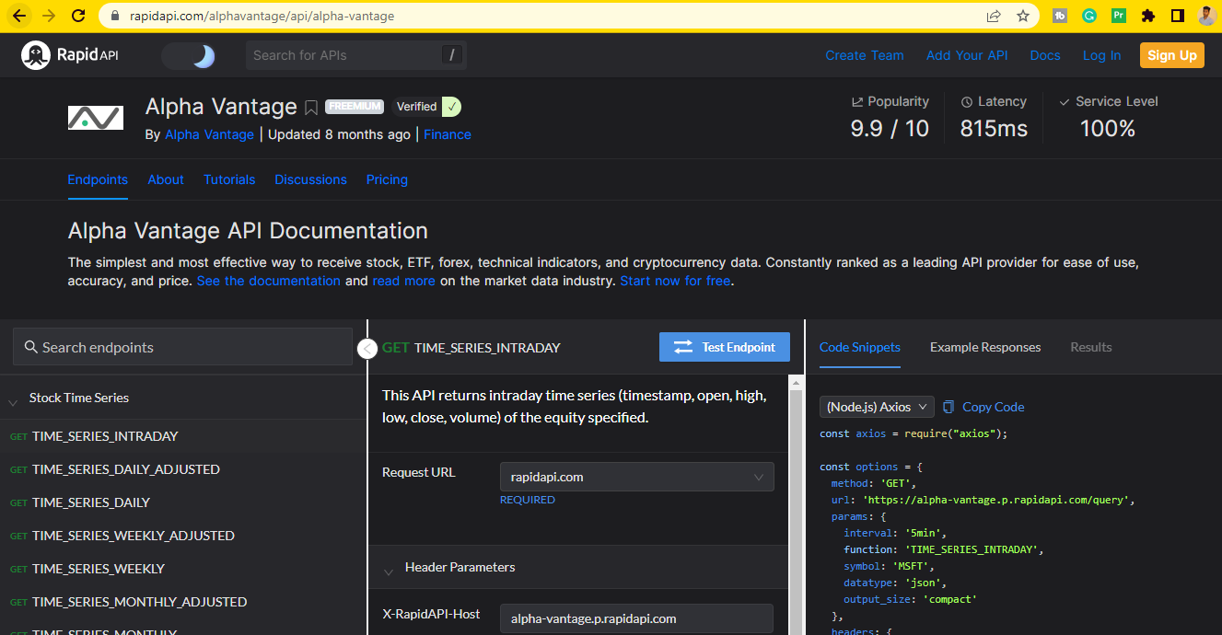Collapse the endpoints sidebar arrow
This screenshot has width=1222, height=635.
pos(367,348)
